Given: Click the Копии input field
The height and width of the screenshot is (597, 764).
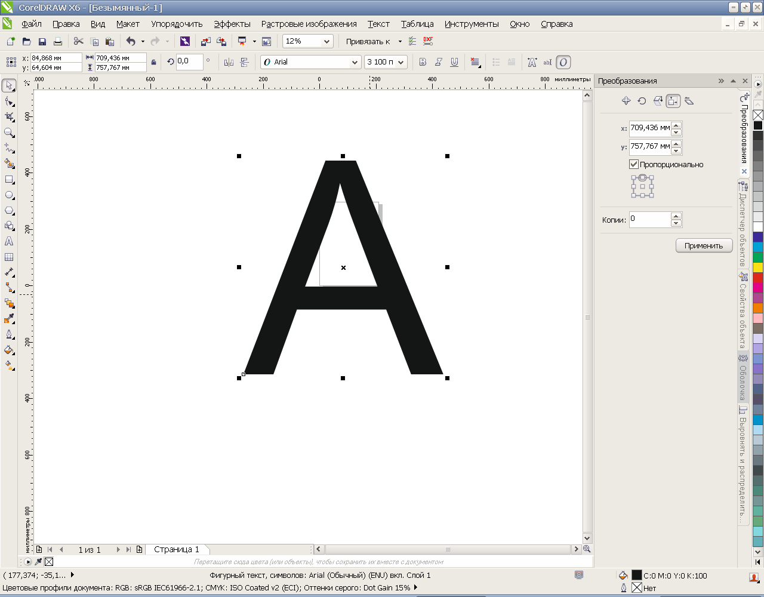Looking at the screenshot, I should 649,220.
